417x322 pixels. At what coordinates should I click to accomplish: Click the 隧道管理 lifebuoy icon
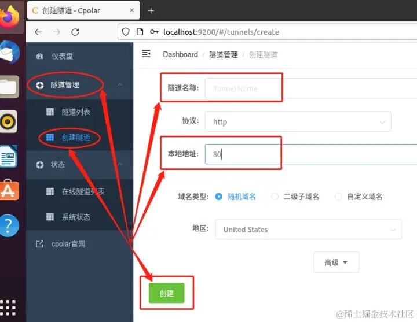click(x=40, y=85)
